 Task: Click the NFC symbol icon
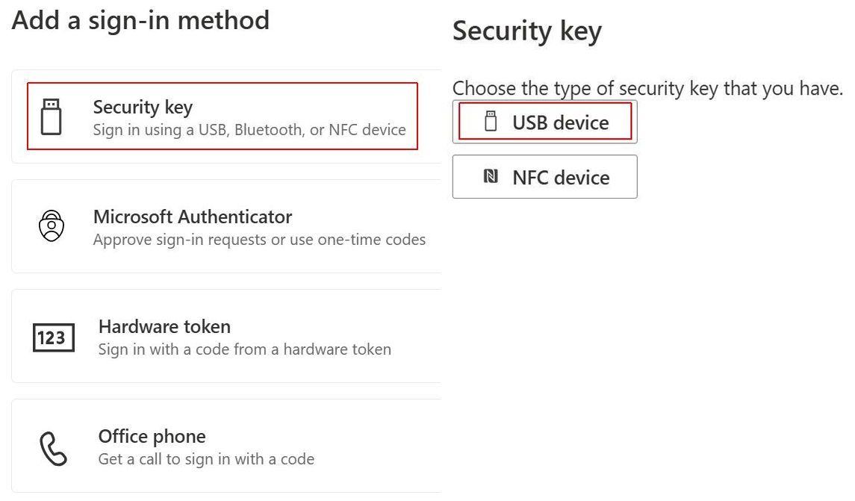(x=491, y=176)
